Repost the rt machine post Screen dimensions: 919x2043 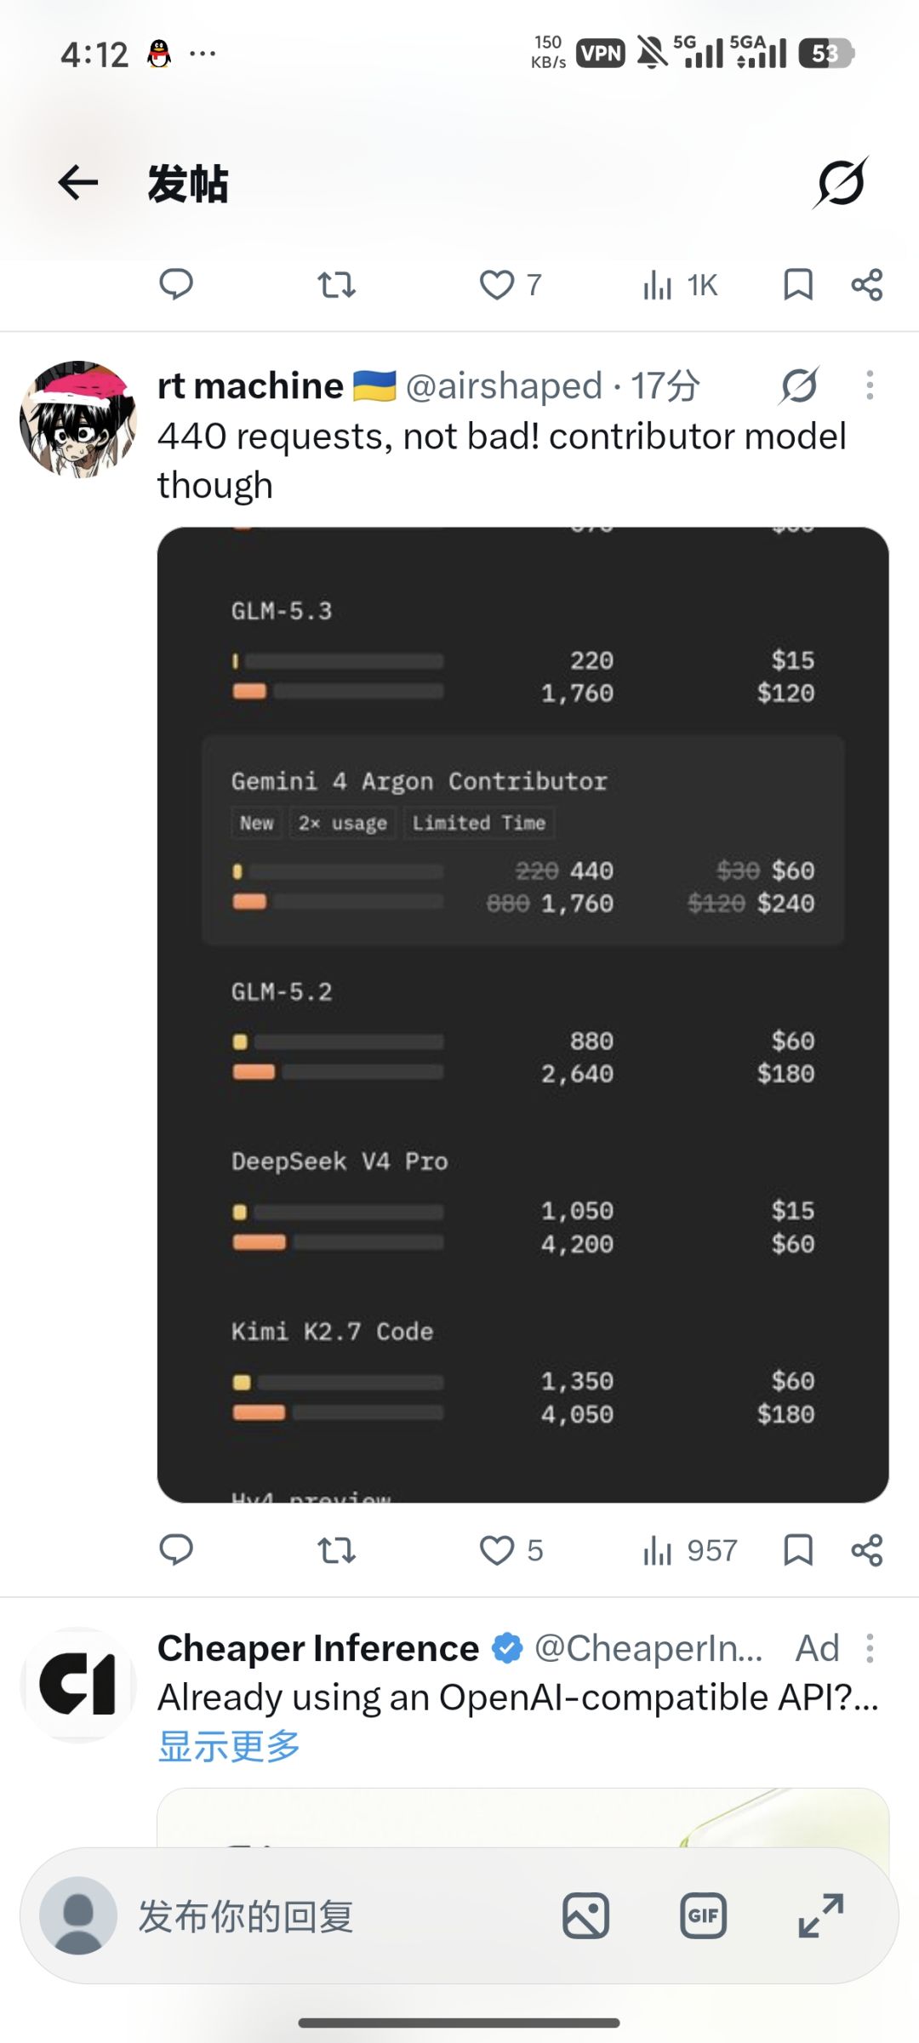336,1550
